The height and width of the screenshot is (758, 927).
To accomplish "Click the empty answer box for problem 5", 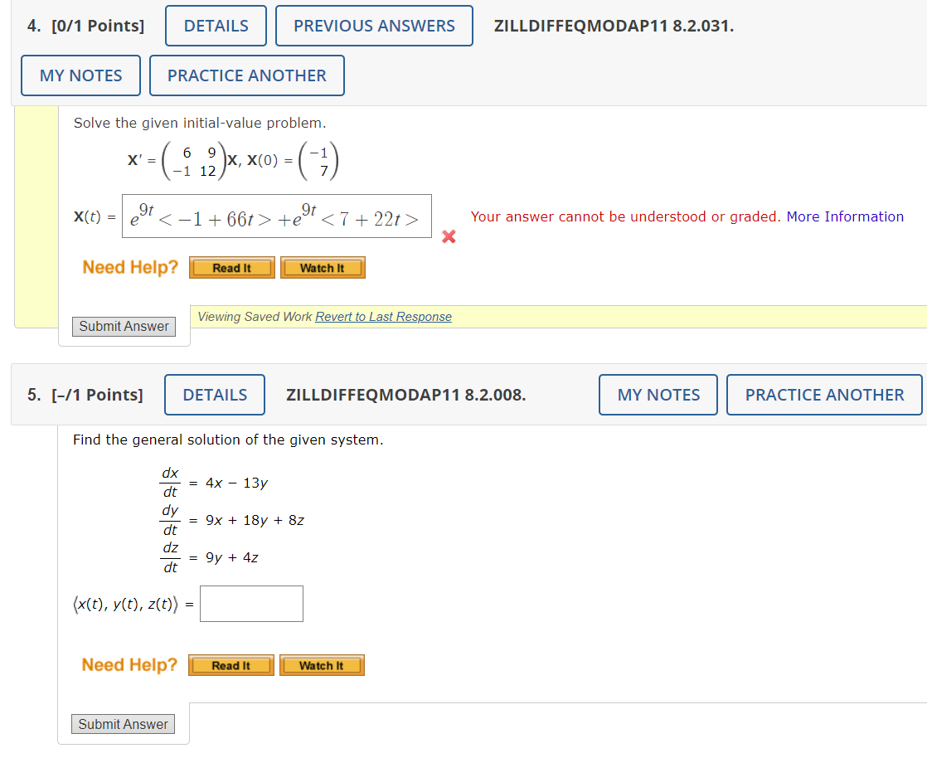I will (250, 603).
